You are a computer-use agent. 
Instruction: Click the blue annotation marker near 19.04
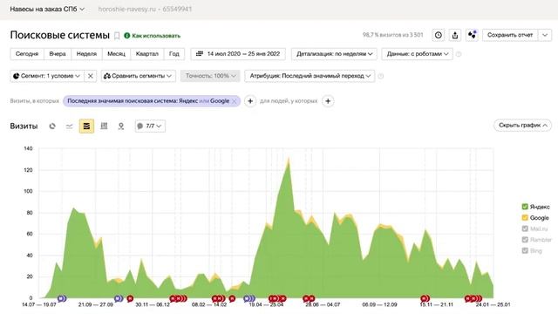point(249,298)
